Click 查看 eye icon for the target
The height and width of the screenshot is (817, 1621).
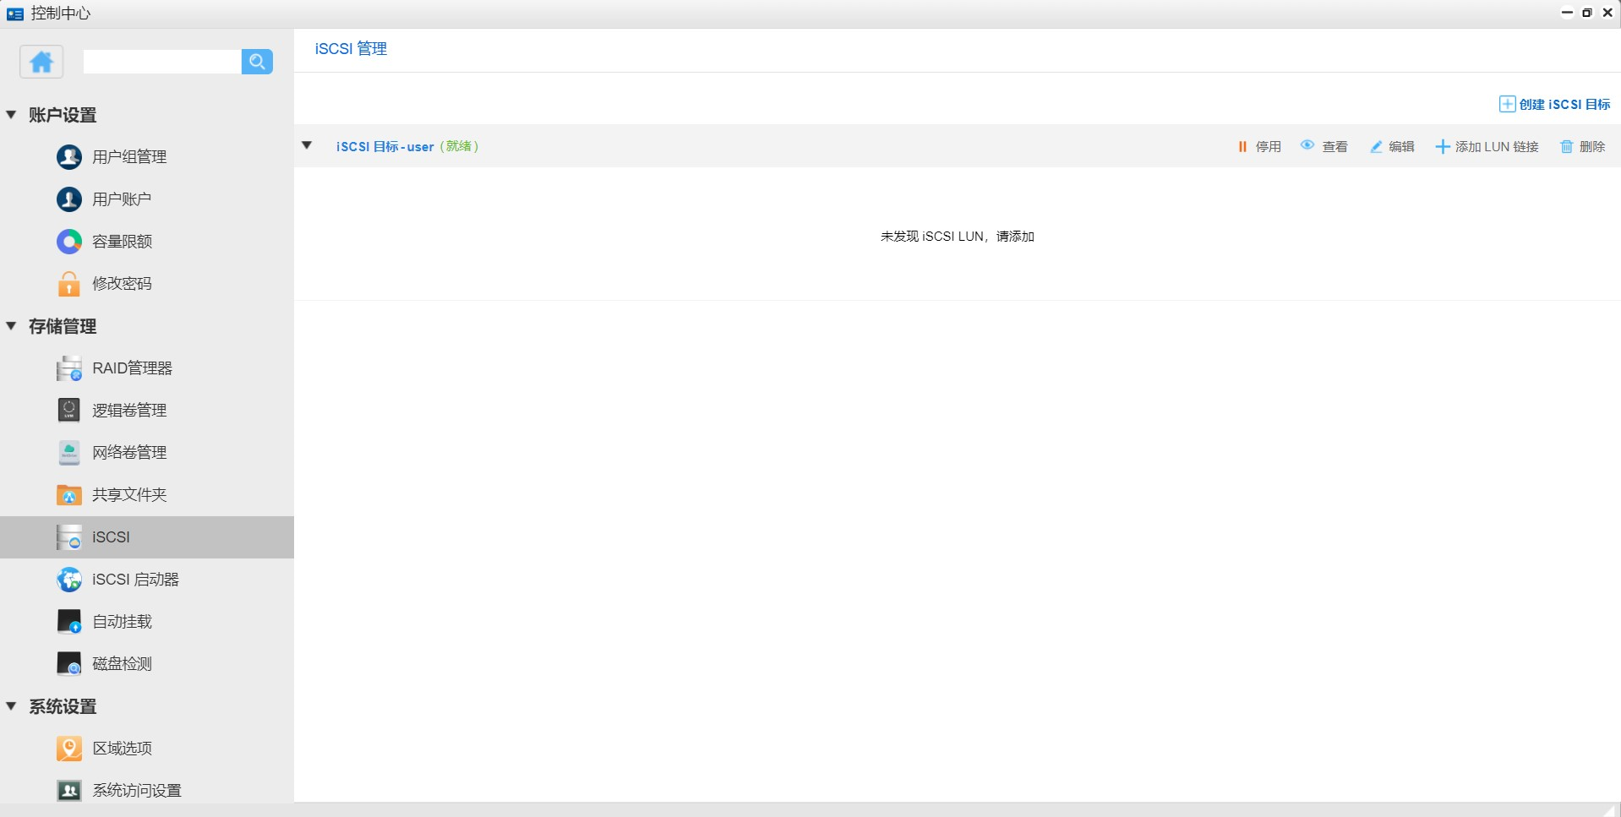click(1324, 147)
